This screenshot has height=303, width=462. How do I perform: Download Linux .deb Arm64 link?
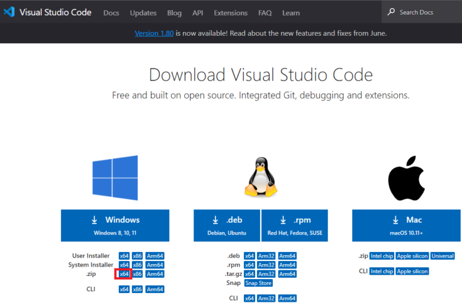[287, 256]
